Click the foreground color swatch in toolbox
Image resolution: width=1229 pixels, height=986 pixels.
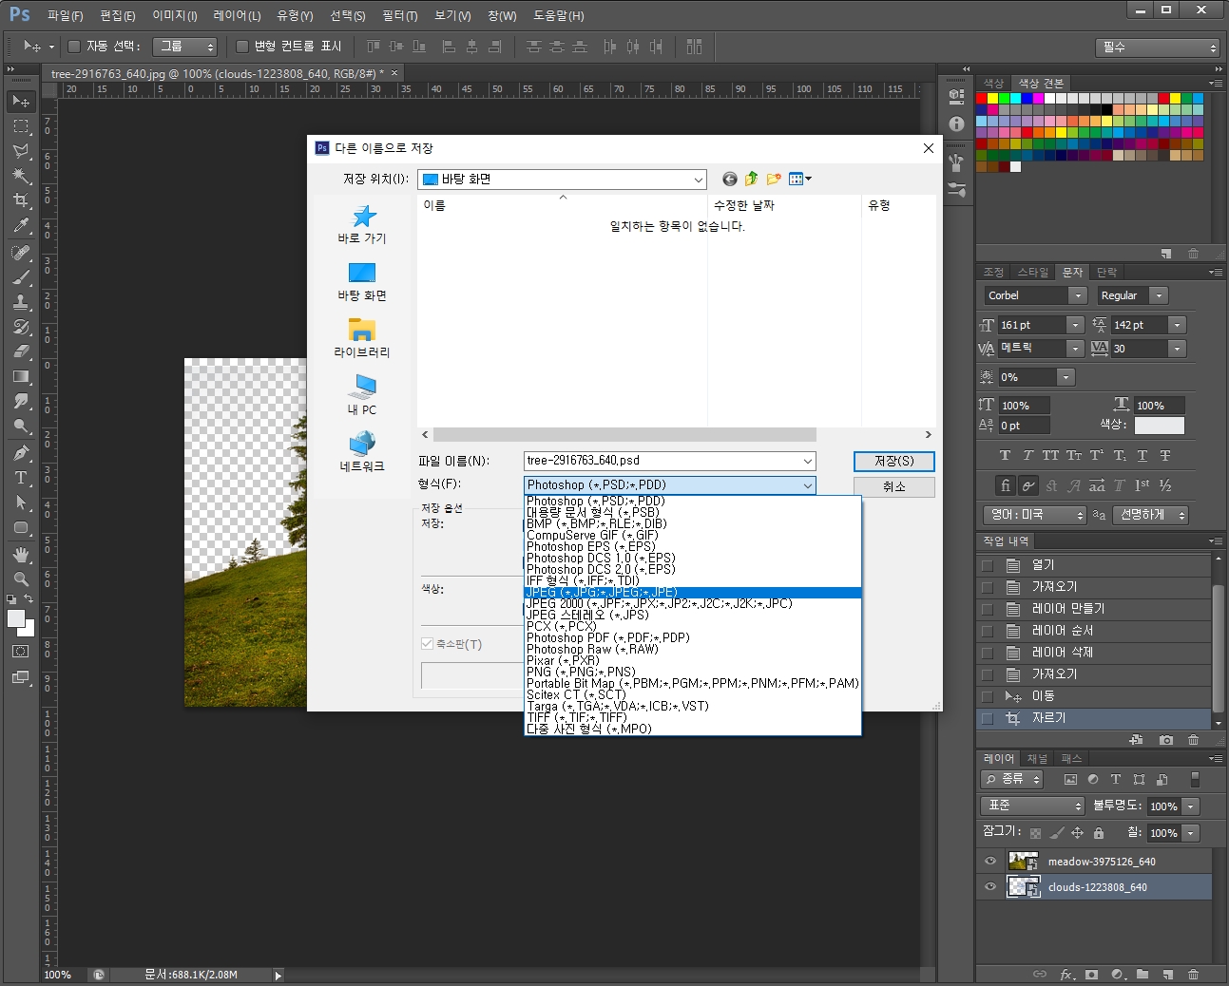(15, 618)
